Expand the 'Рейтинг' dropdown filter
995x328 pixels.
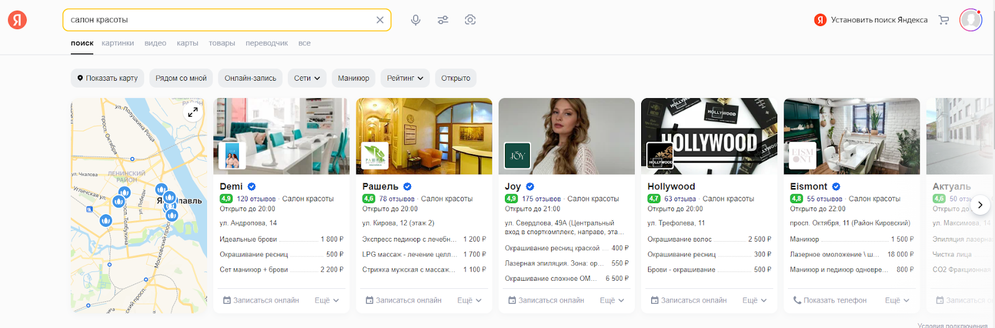tap(405, 78)
